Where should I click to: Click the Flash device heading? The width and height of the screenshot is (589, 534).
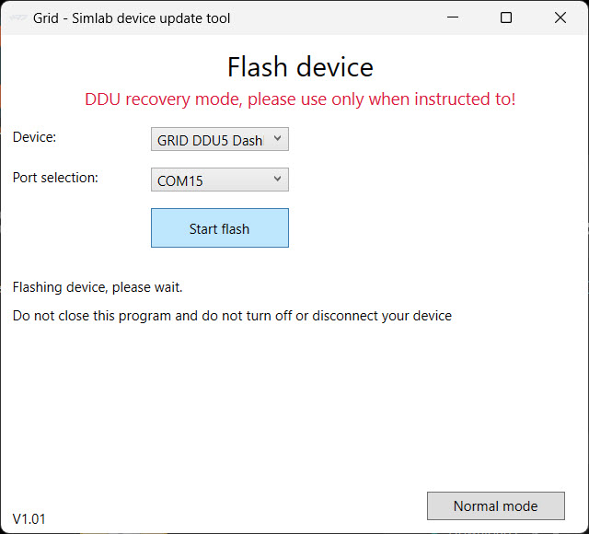pos(300,67)
